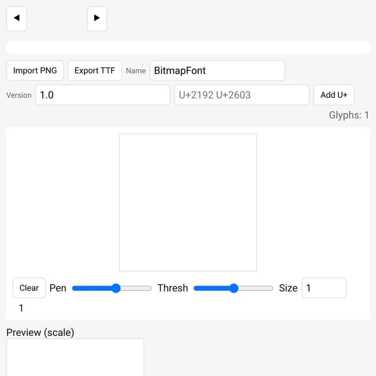The image size is (376, 376).
Task: Adjust the Pen slider
Action: click(x=112, y=288)
